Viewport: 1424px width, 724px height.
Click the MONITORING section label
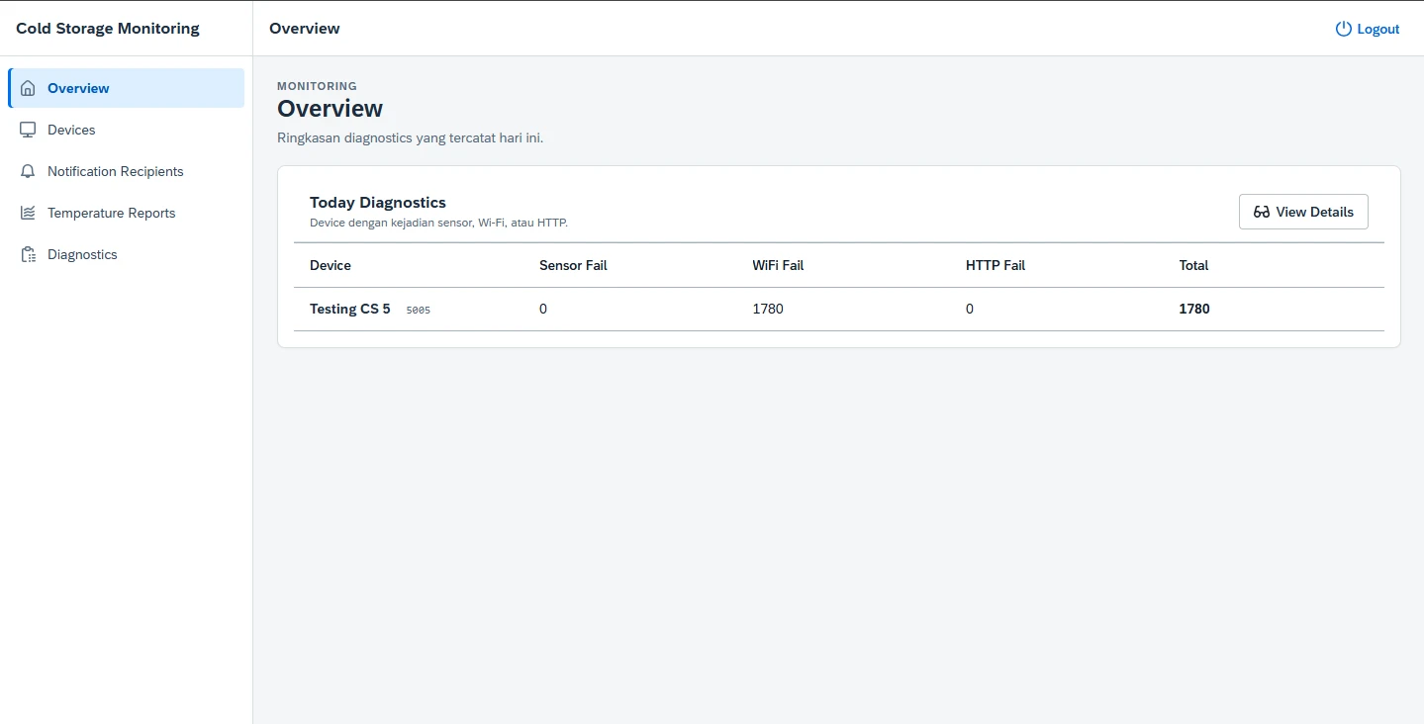point(317,86)
